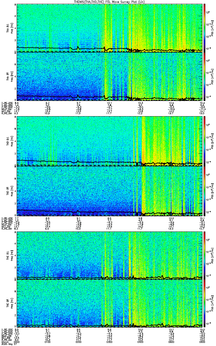Click the THE B-perpendicular spectrogram panel

110,255
